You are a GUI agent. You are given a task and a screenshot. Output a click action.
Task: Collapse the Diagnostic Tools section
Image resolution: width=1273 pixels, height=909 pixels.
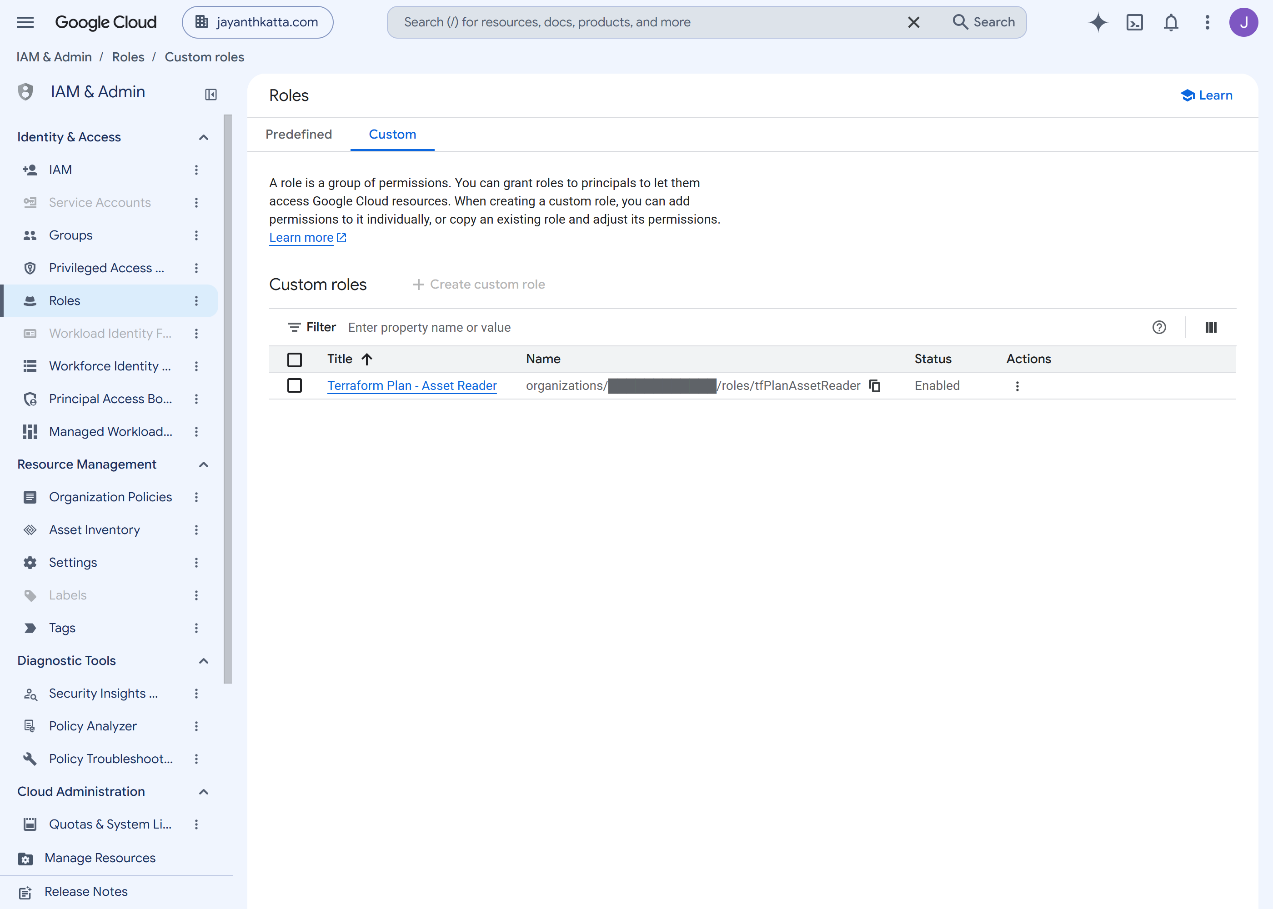(203, 661)
